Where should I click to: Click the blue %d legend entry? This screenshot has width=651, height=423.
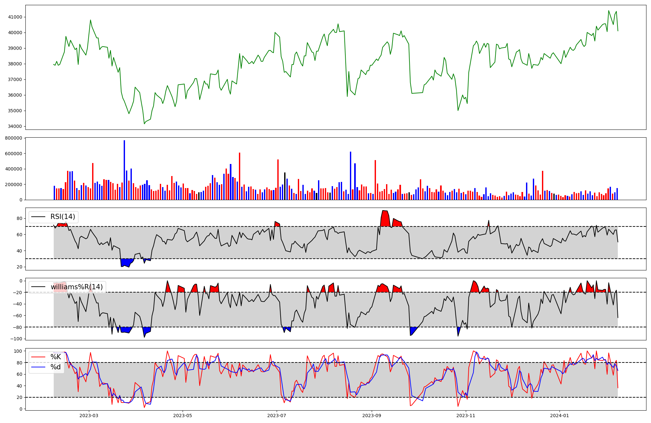(x=55, y=367)
